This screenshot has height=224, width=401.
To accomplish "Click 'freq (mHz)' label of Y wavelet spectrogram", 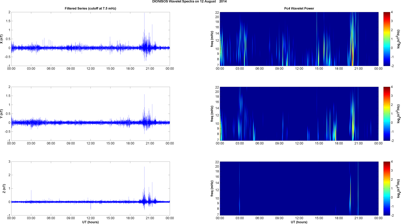I will coord(212,114).
